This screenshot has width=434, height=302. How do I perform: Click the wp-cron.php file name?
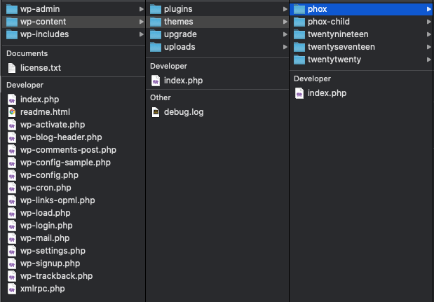[x=46, y=188]
